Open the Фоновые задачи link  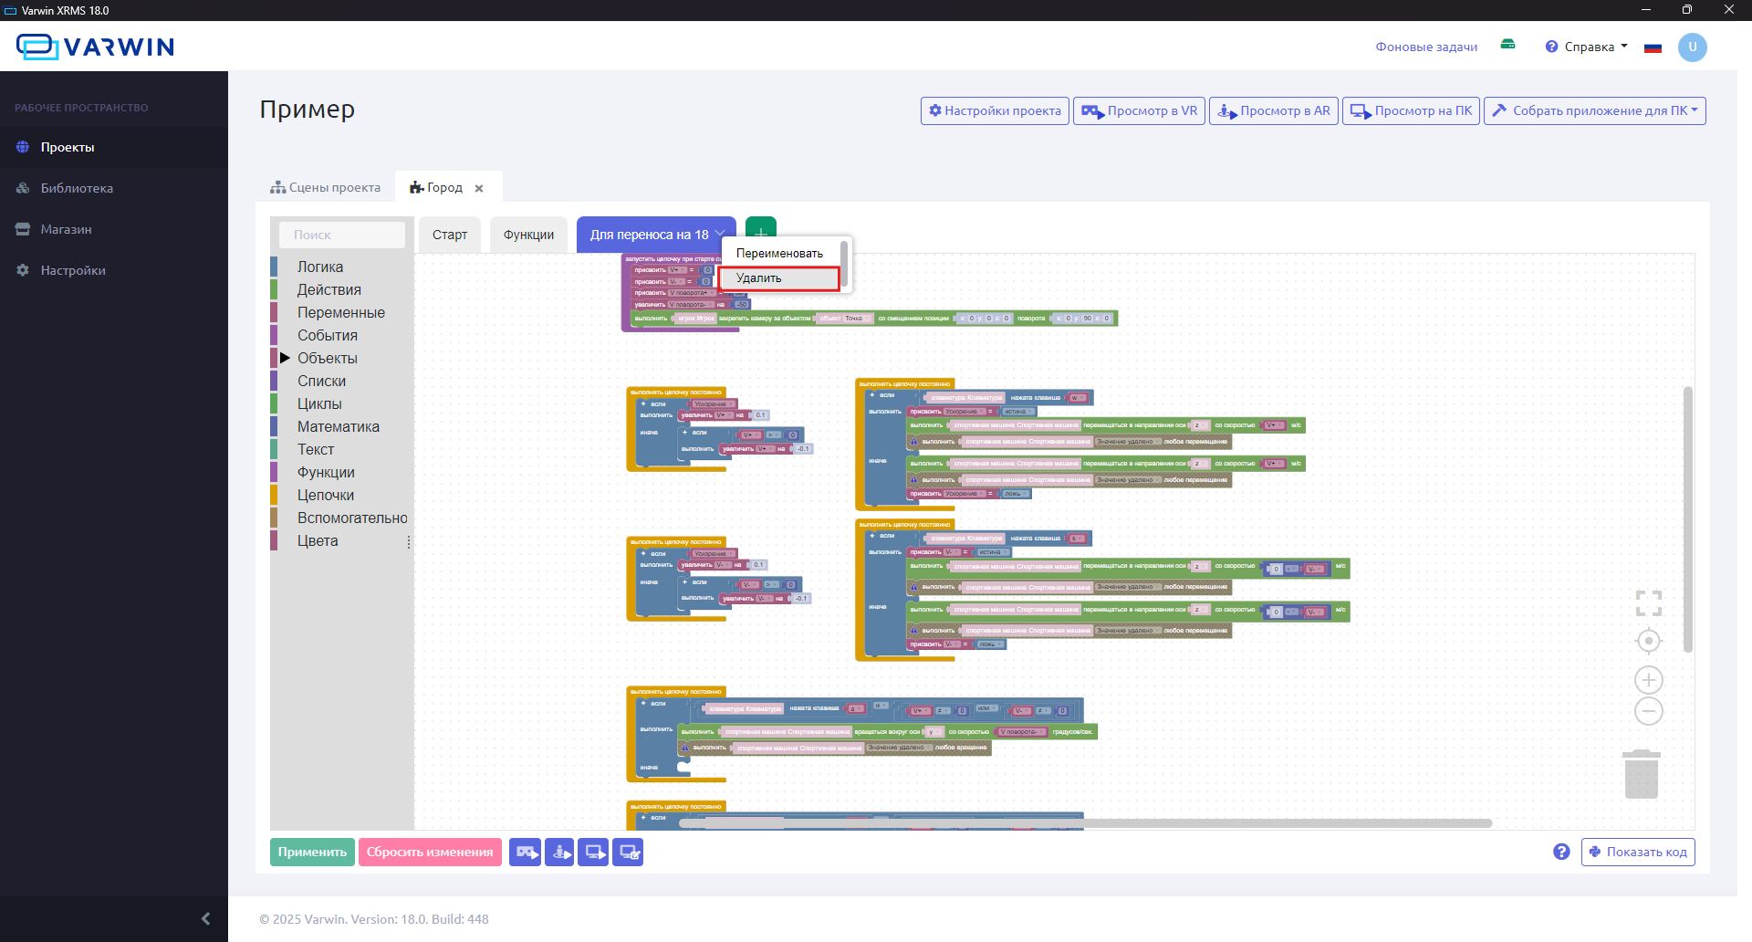(1426, 47)
